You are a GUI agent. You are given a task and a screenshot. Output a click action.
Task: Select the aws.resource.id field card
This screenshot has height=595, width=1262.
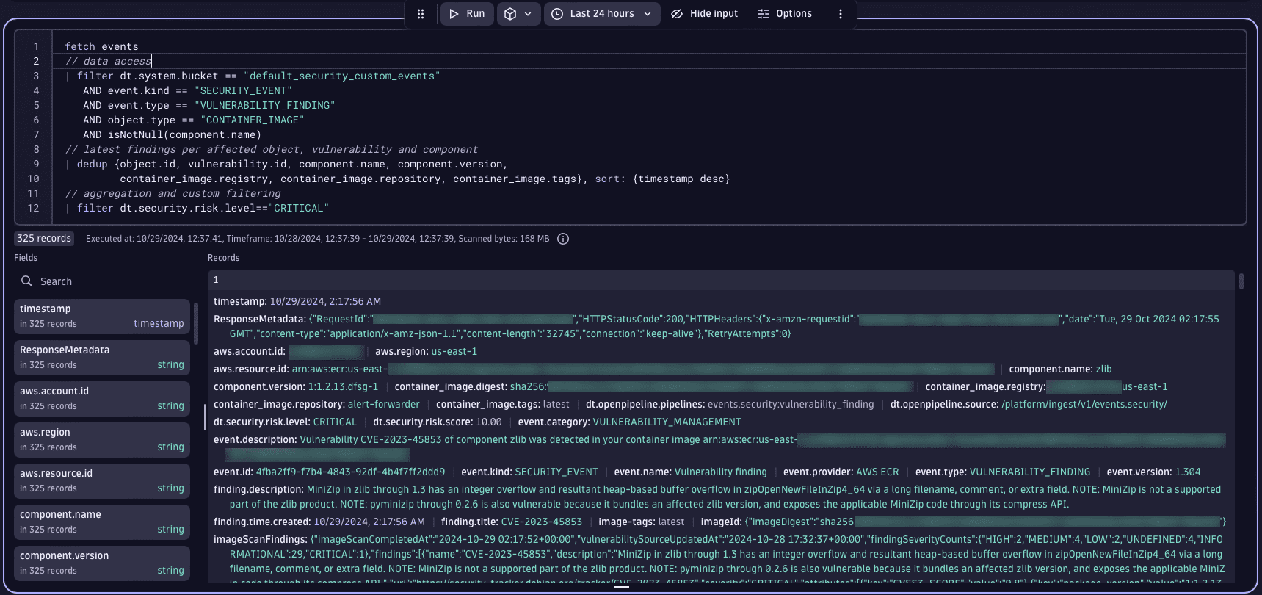coord(102,480)
